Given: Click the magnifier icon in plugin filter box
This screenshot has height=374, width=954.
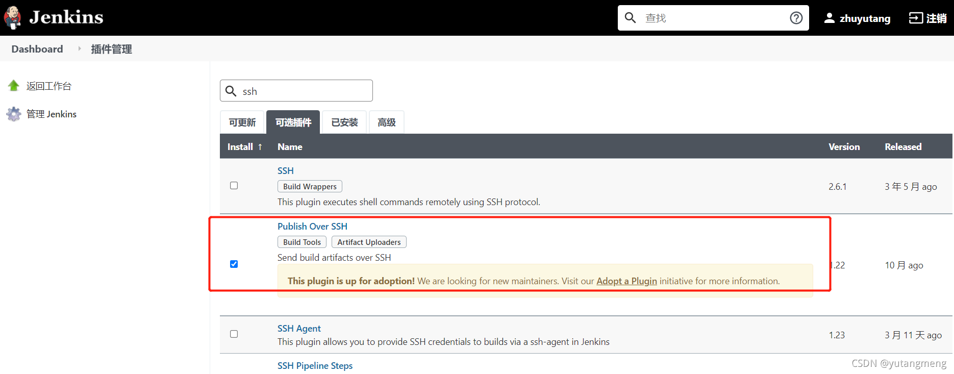Looking at the screenshot, I should (x=231, y=91).
